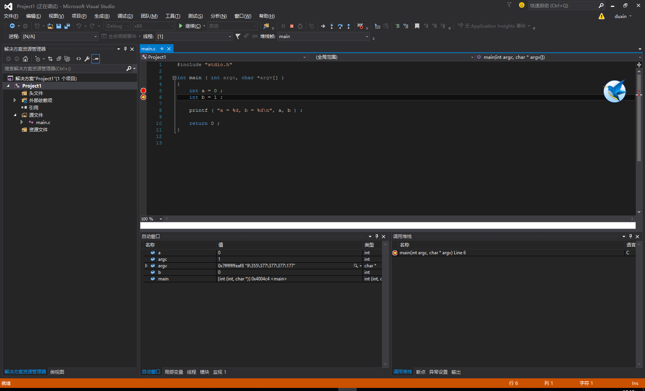
Task: Open the 100 % zoom dropdown
Action: point(160,219)
